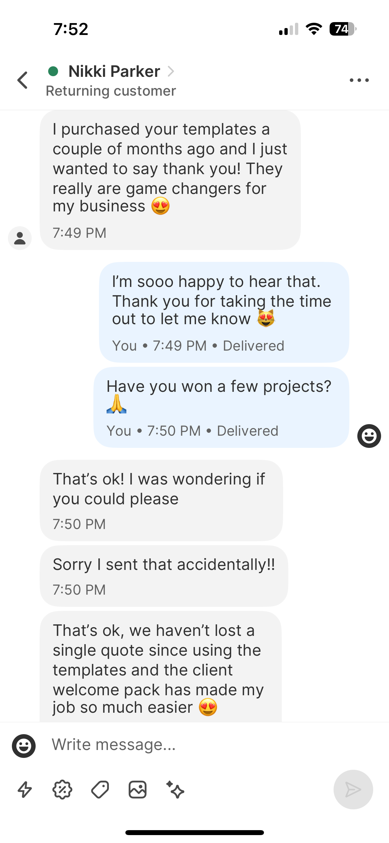Tap the tag icon in toolbar

[x=100, y=790]
